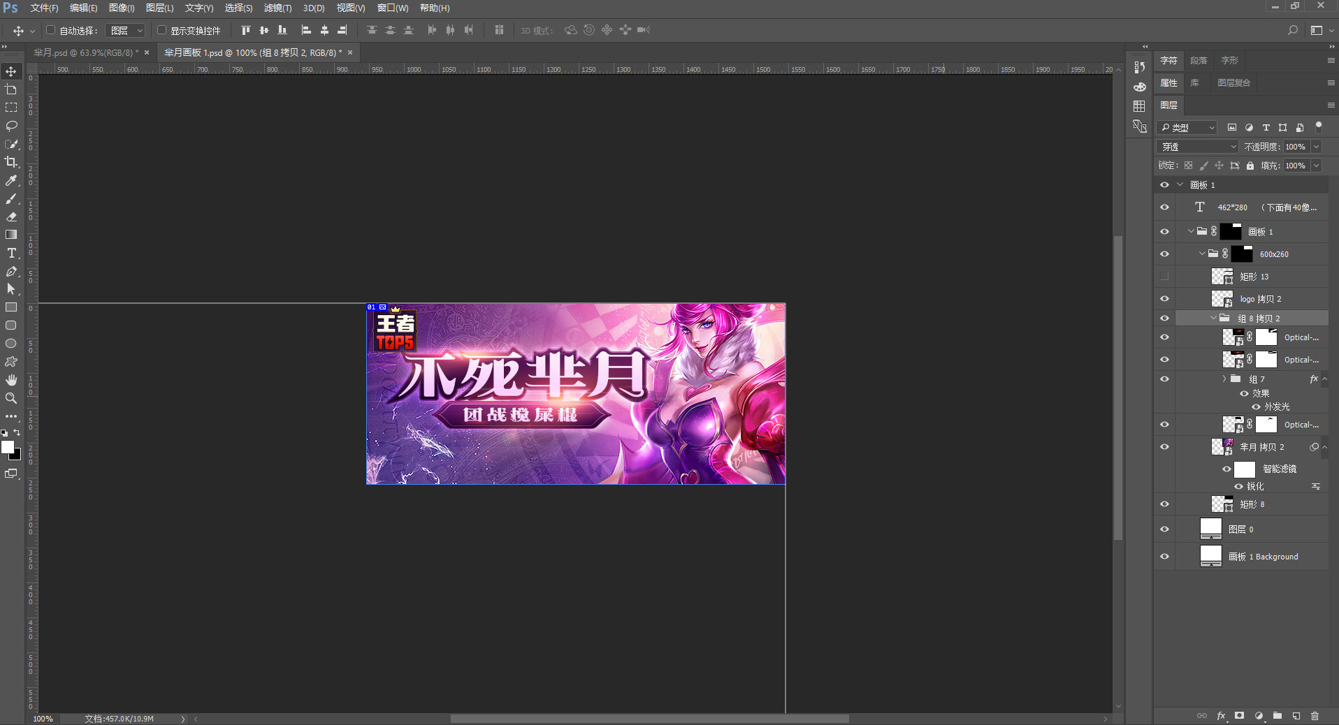Screen dimensions: 1339x725
Task: Enable the 显示变换控件 checkbox
Action: tap(162, 30)
